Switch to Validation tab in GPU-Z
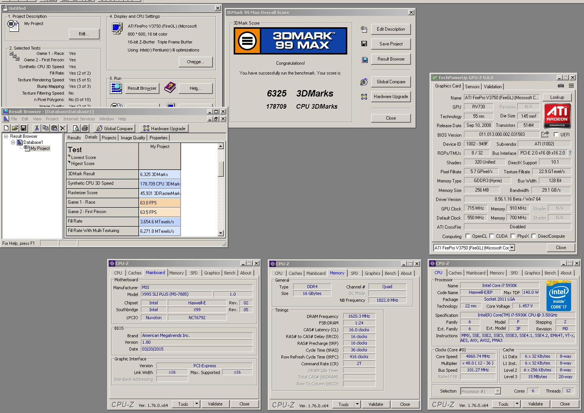Screen dimensions: 584x413 click(493, 87)
